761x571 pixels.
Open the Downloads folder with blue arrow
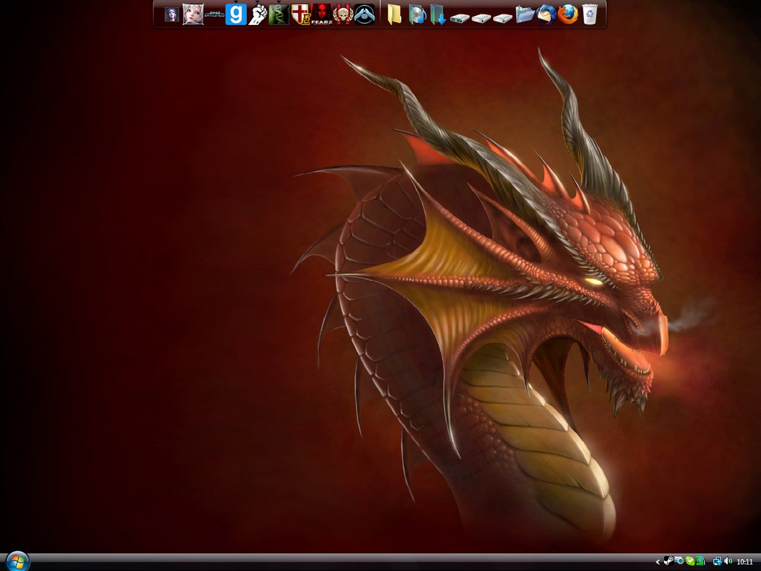(438, 14)
